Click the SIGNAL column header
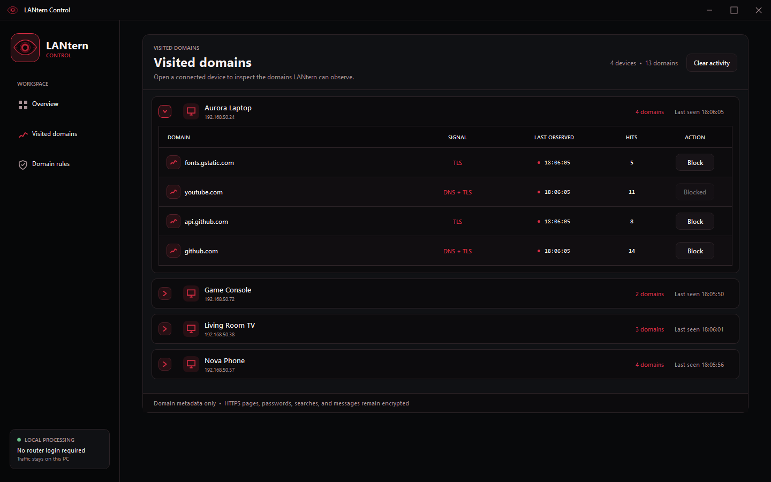Image resolution: width=771 pixels, height=482 pixels. (x=457, y=138)
